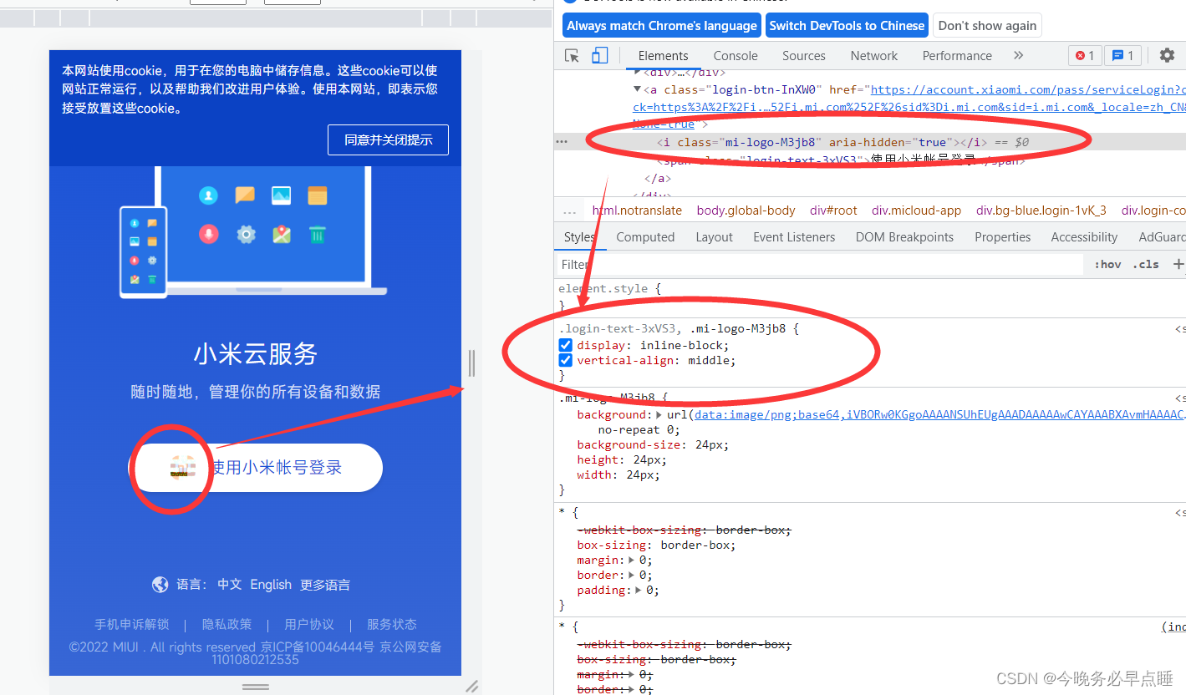Image resolution: width=1186 pixels, height=695 pixels.
Task: Select div.micloud-app in the breadcrumb
Action: pyautogui.click(x=916, y=211)
